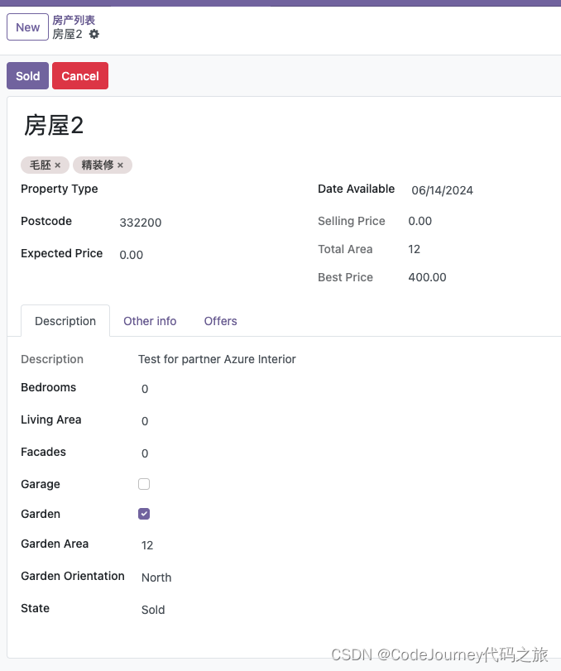Disable the Garden checkbox
This screenshot has height=671, width=561.
144,514
